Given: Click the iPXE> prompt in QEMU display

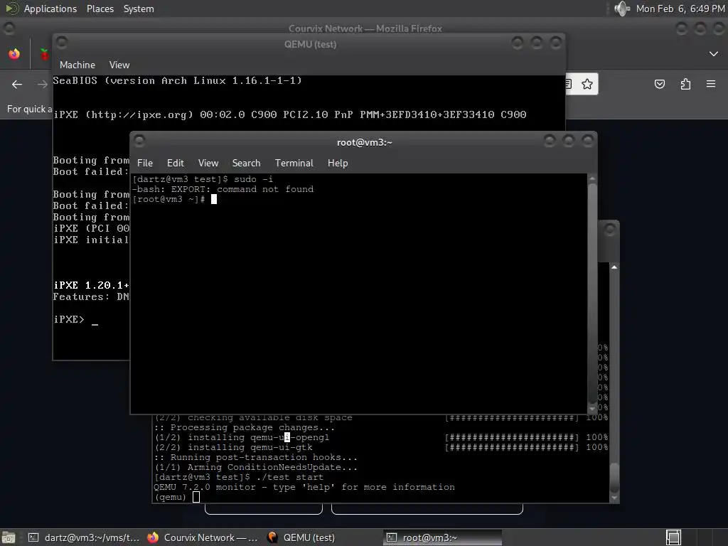Looking at the screenshot, I should click(69, 319).
